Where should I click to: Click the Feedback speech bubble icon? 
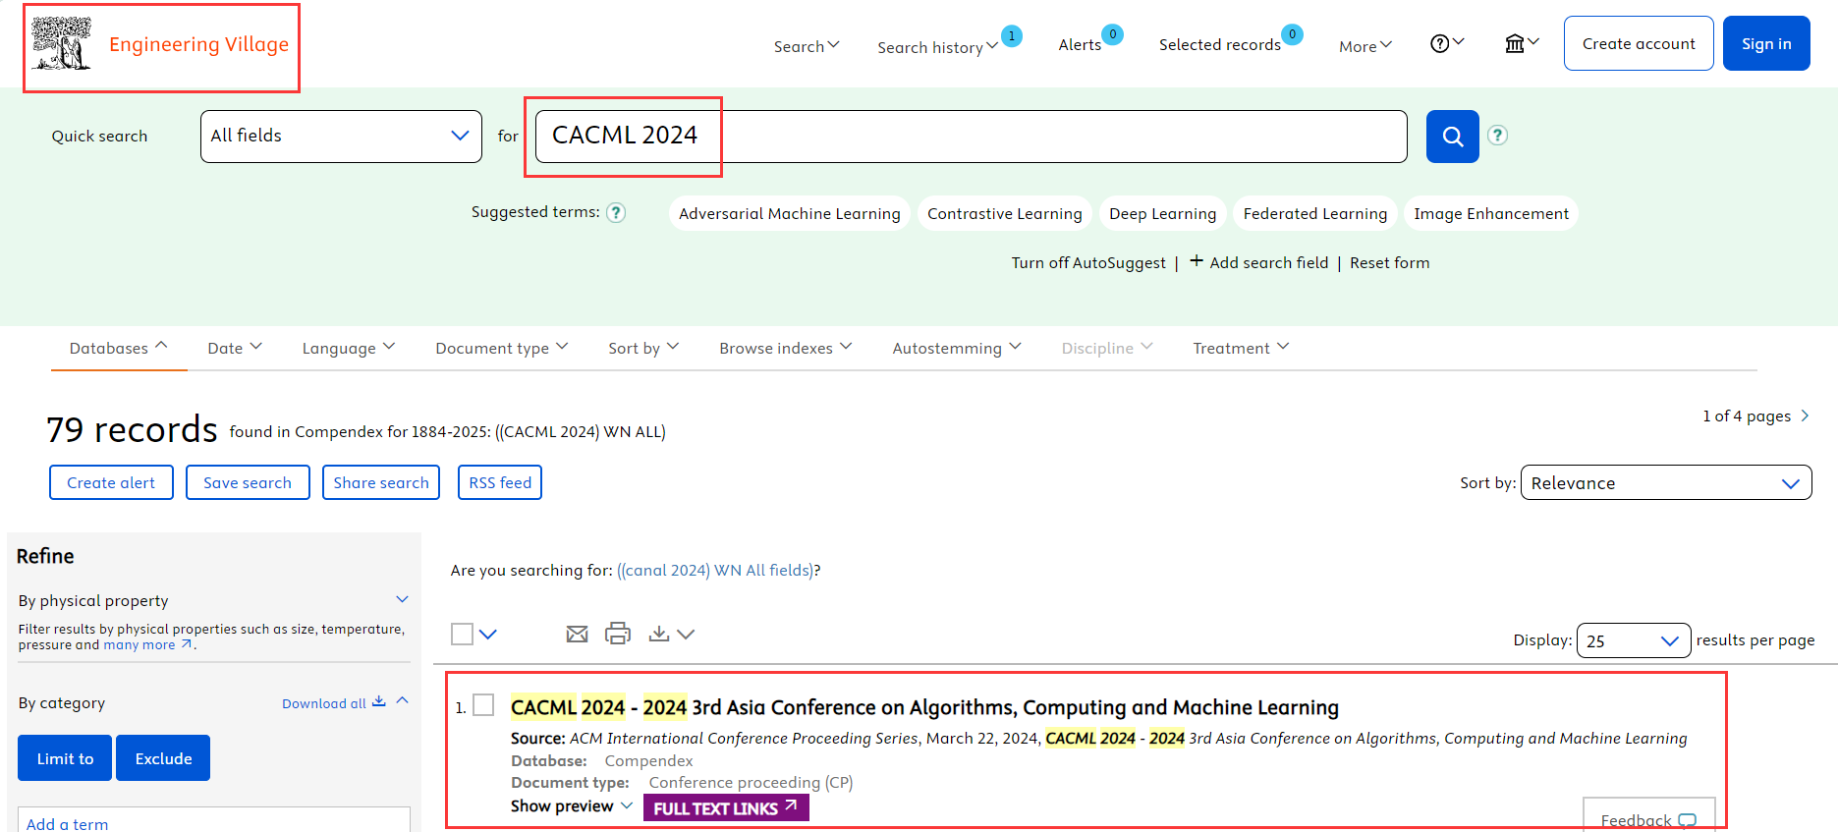point(1688,821)
